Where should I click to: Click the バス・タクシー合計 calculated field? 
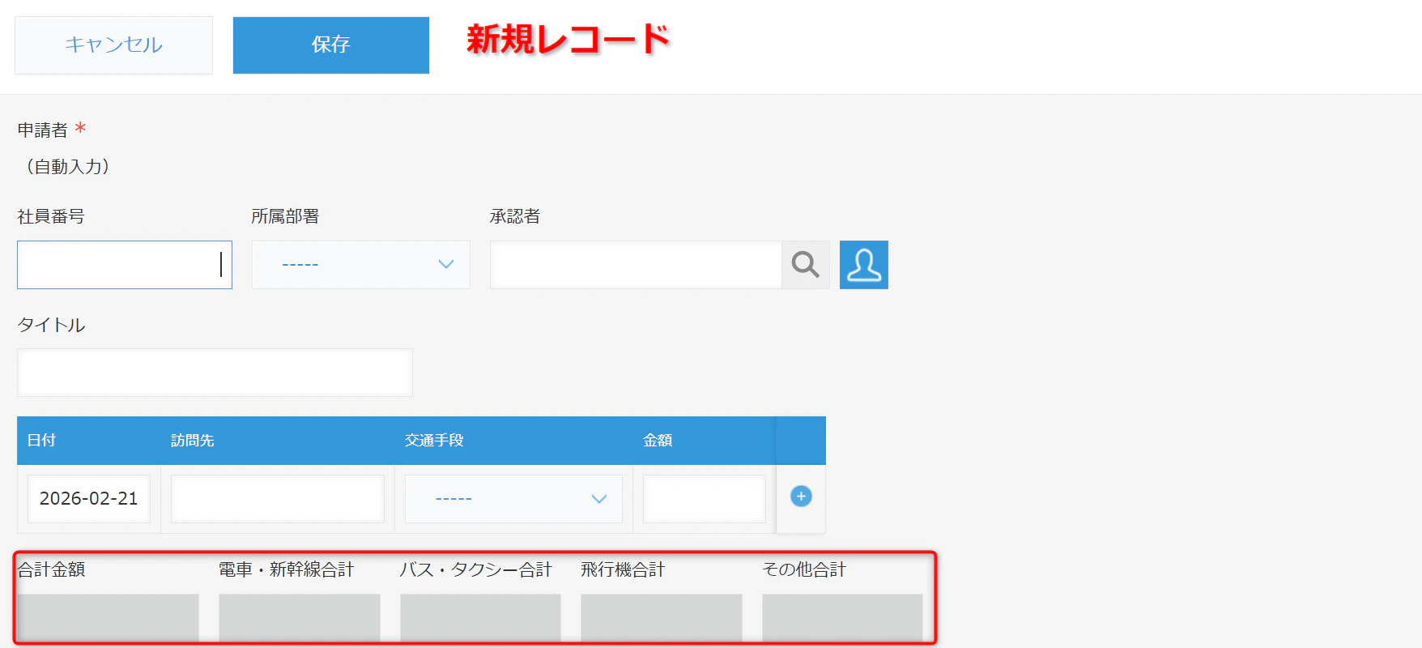click(x=480, y=618)
